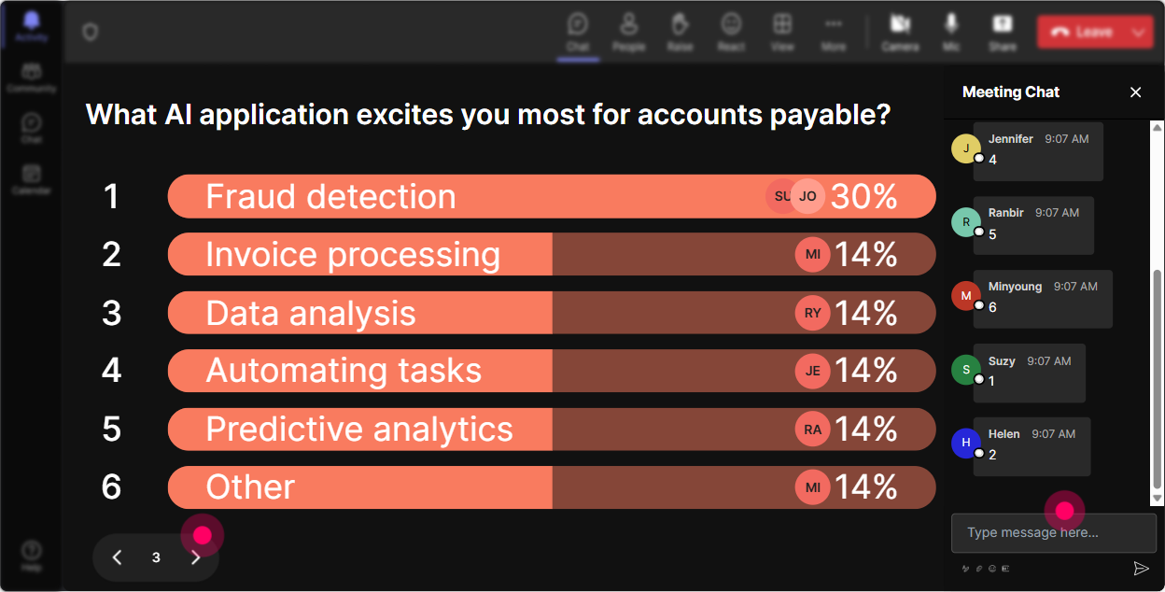Click the shield security icon
Image resolution: width=1165 pixels, height=592 pixels.
tap(90, 32)
